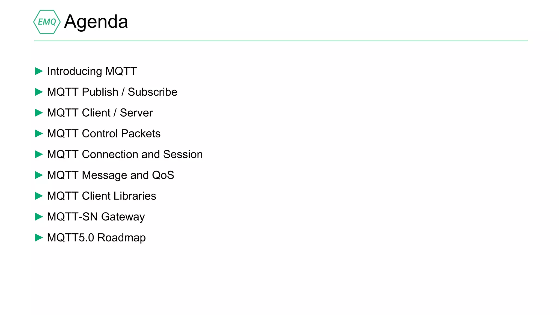
Task: Click the MQTT Control Packets text
Action: (x=103, y=134)
